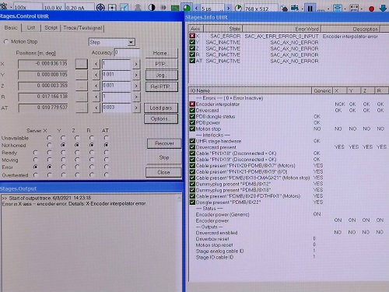
Task: Open the arrow beside the double-arrow icon
Action: (362, 9)
